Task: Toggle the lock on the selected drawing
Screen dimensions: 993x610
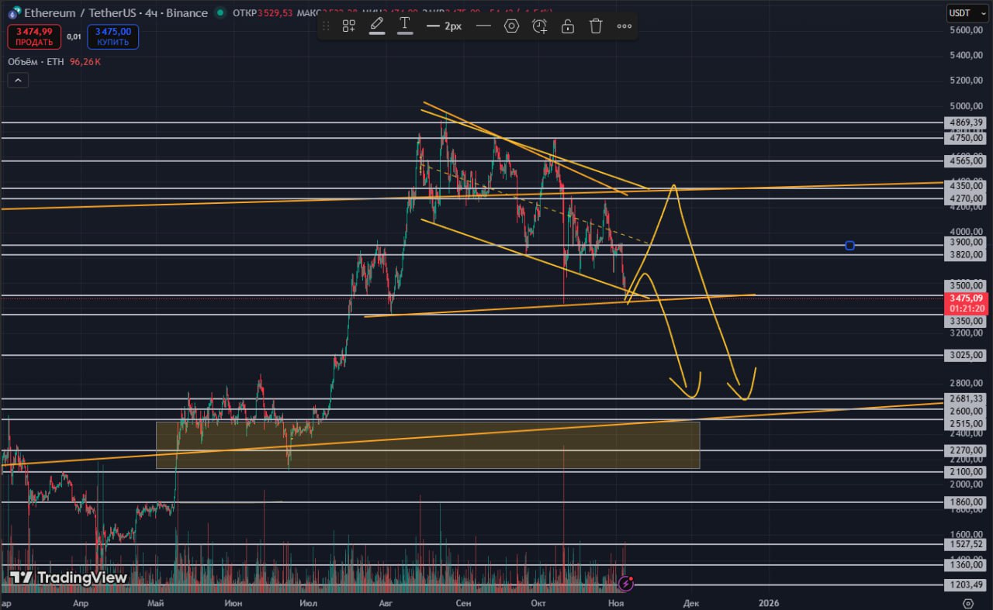Action: pyautogui.click(x=568, y=26)
